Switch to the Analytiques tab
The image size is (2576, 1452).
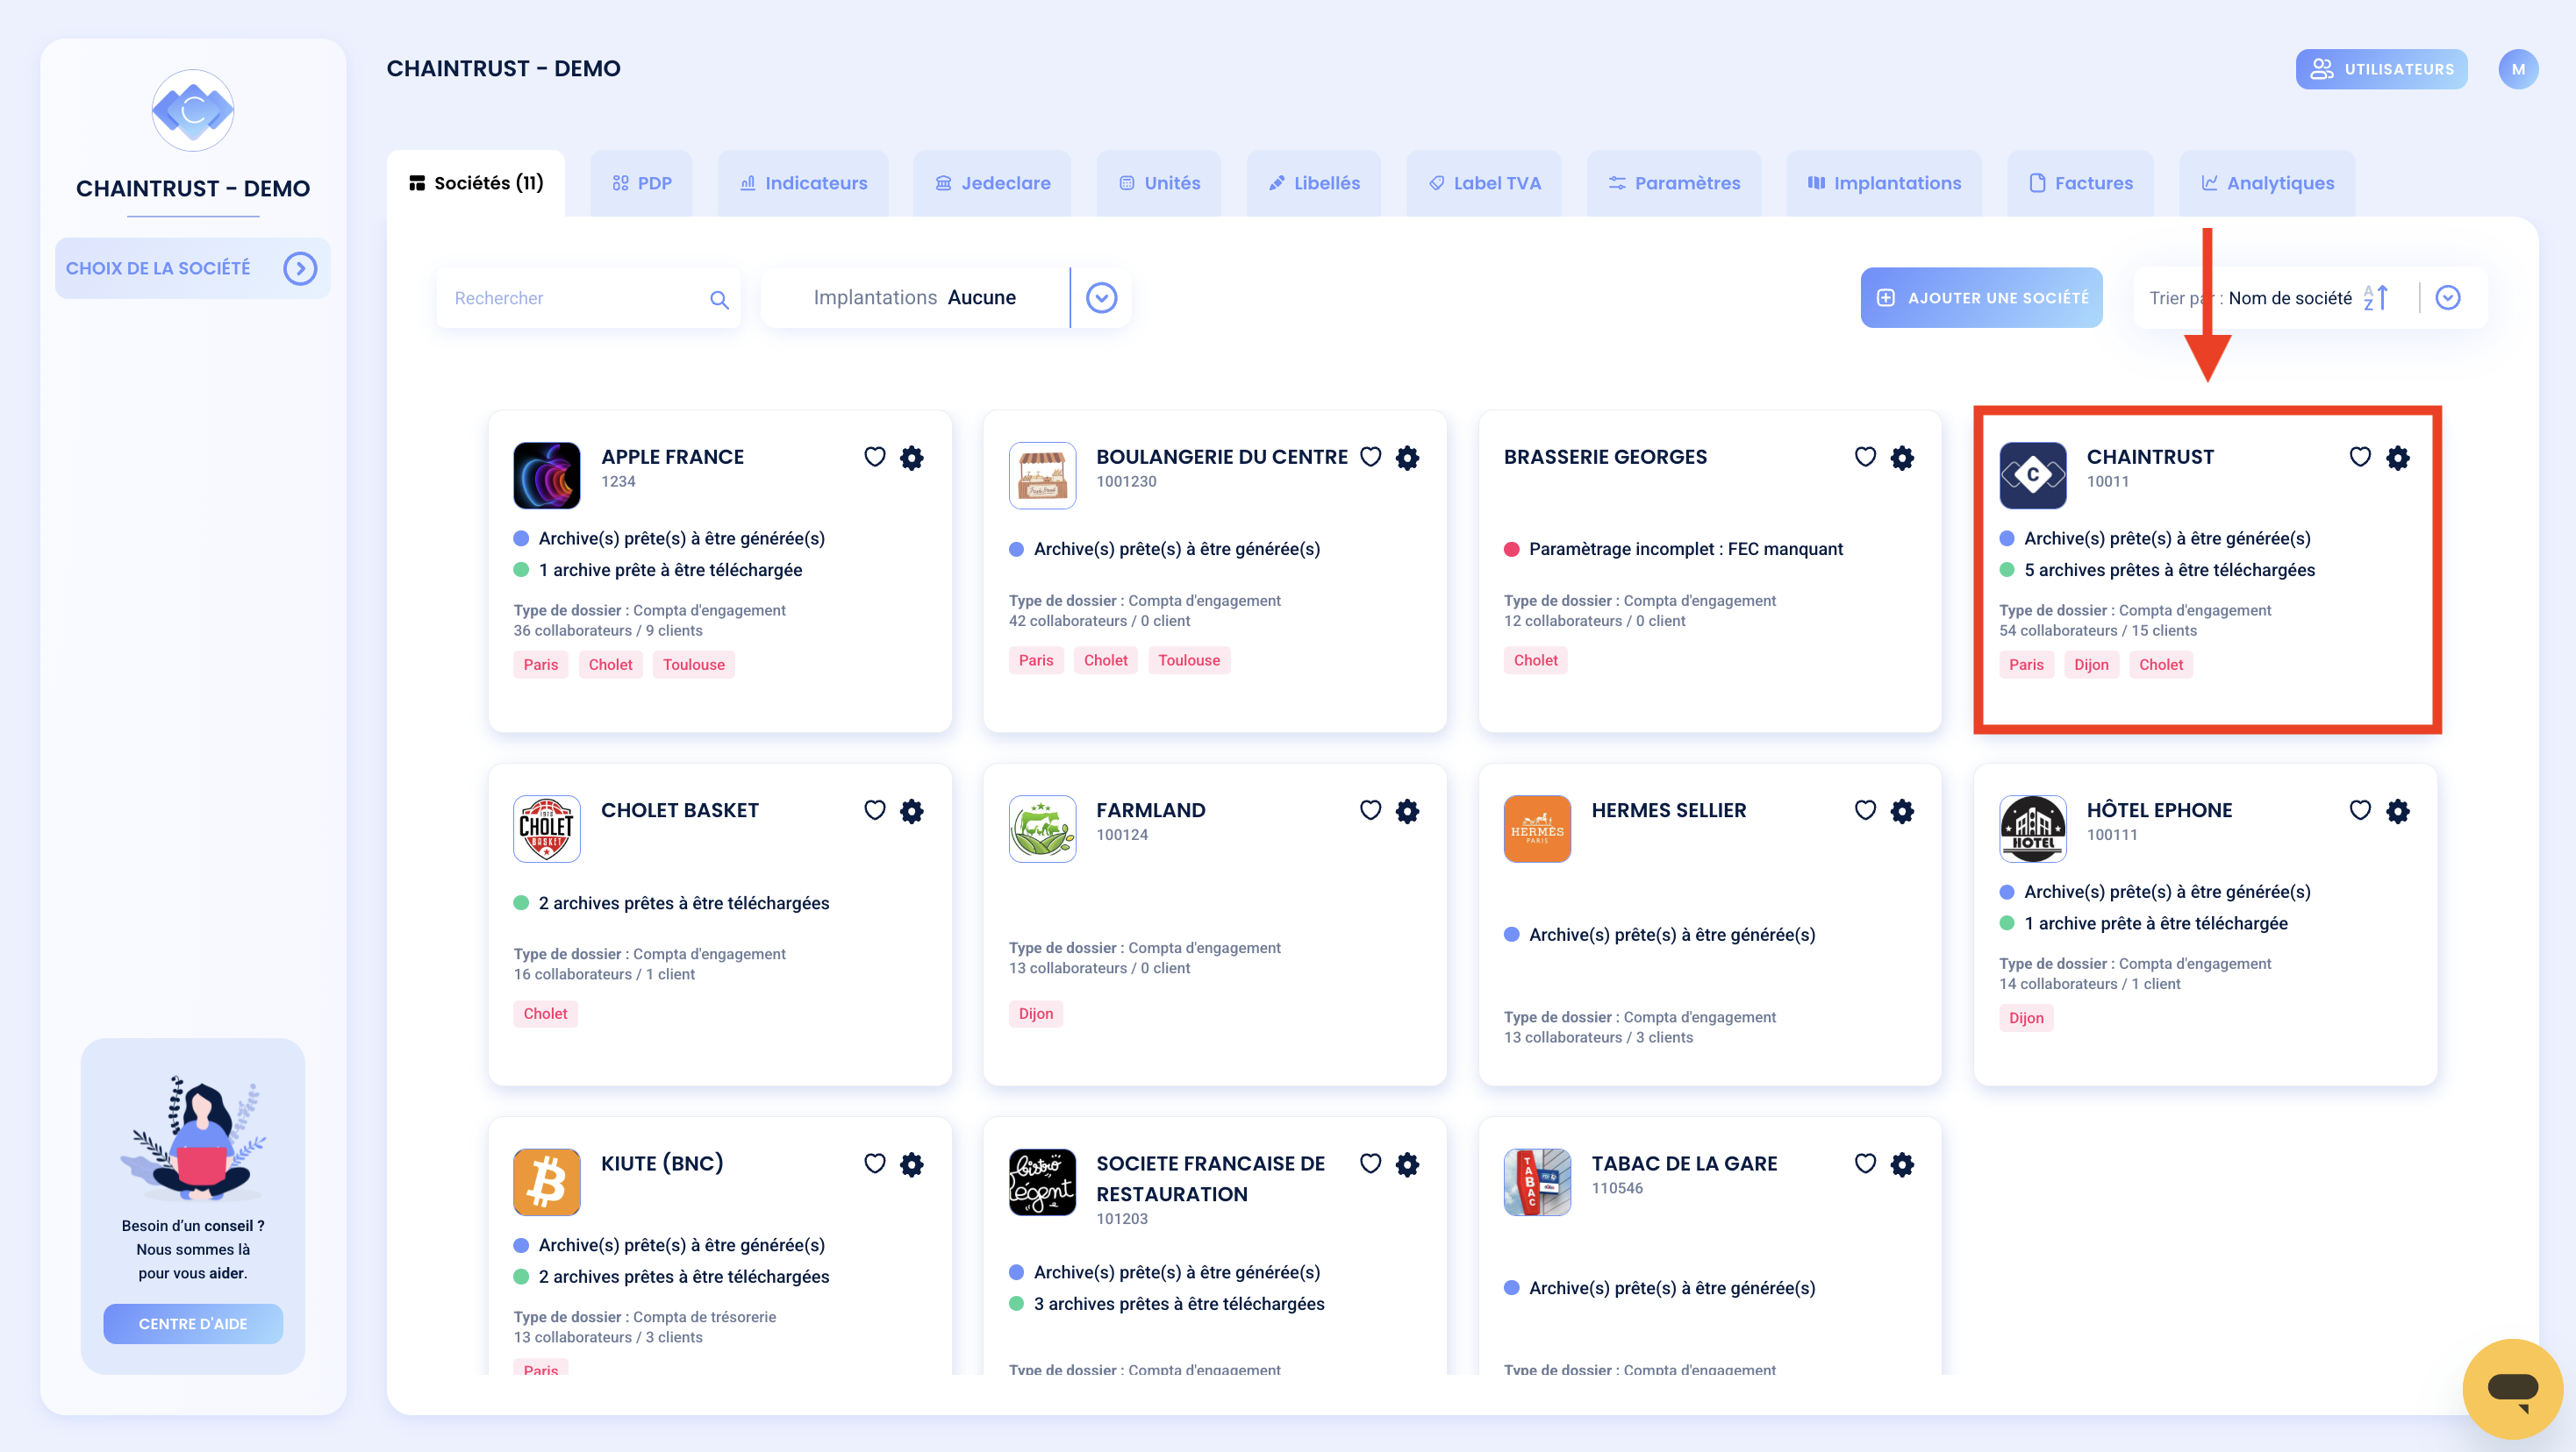coord(2267,183)
